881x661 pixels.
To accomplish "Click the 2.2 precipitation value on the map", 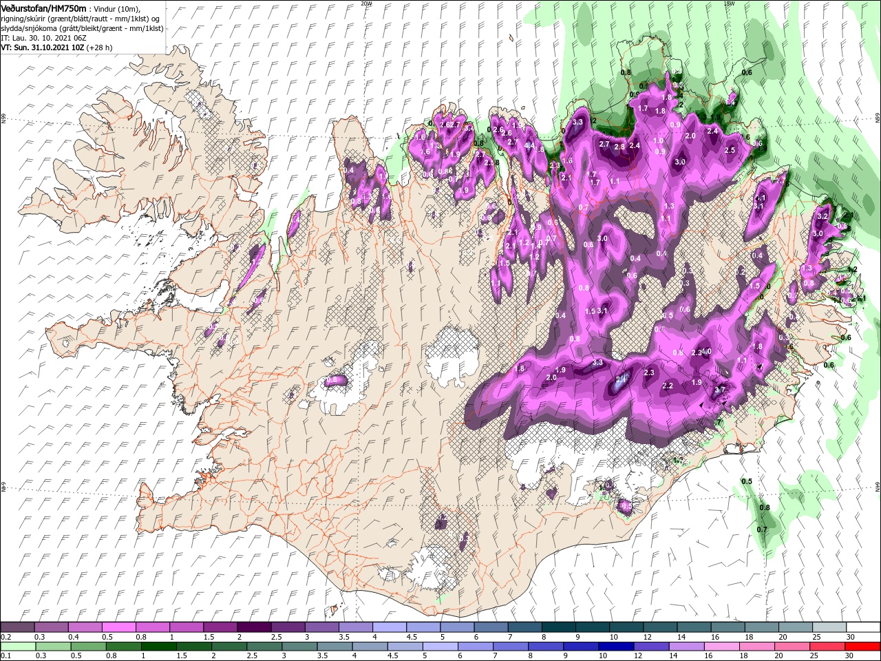I will tap(667, 386).
